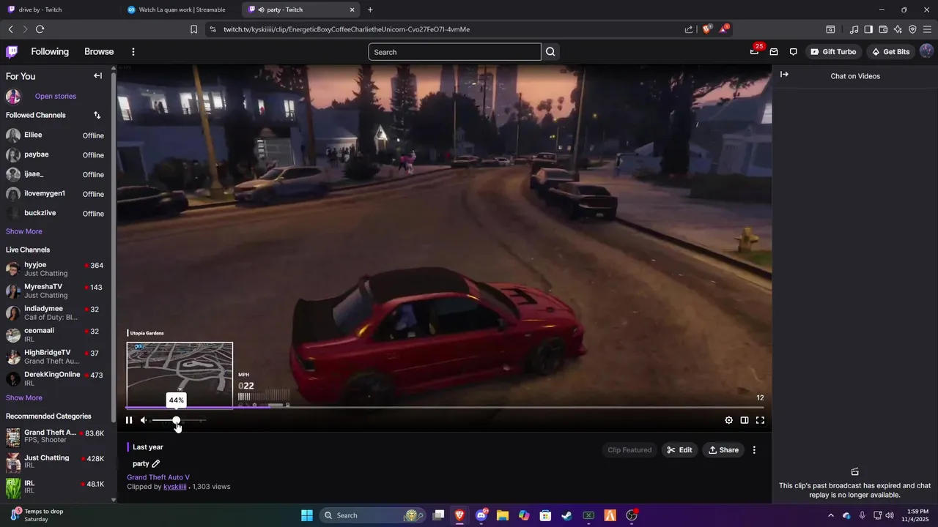Screen dimensions: 938x527
Task: Sort the Followed Channels list
Action: click(x=97, y=115)
